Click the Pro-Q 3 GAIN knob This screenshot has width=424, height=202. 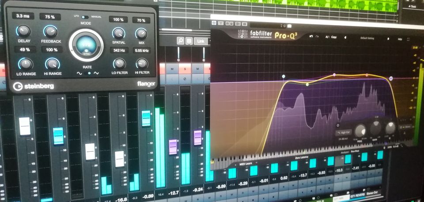[375, 128]
